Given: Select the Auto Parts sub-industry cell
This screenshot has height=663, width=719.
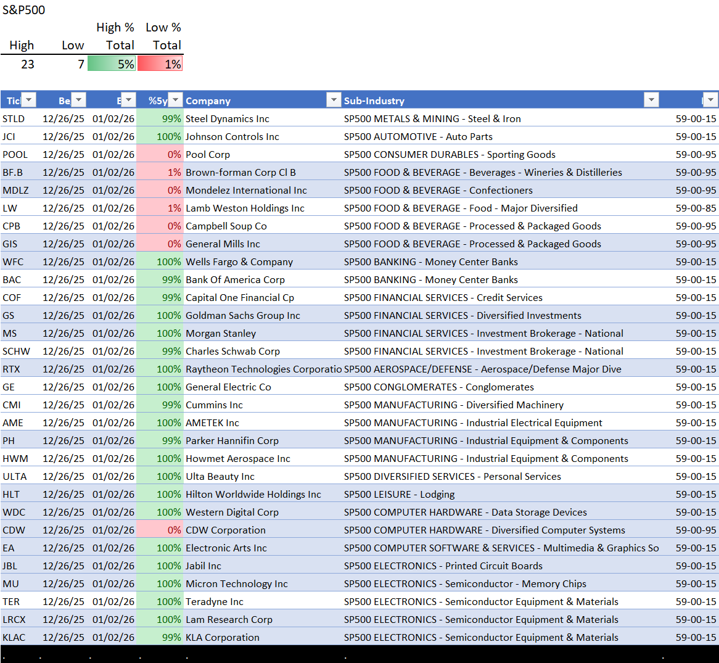Looking at the screenshot, I should click(x=501, y=137).
